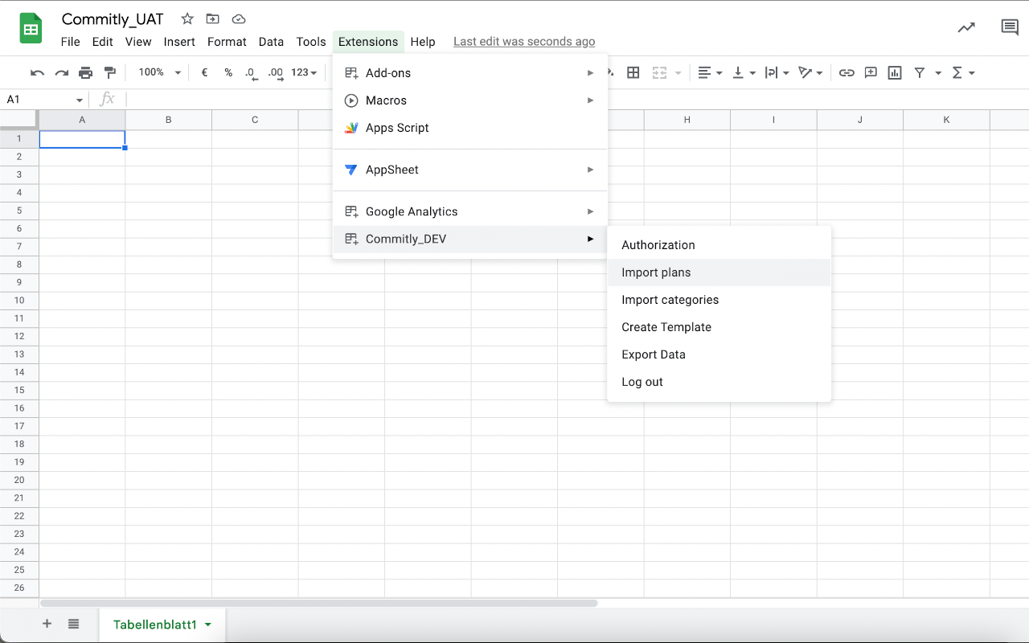Select the Commitly_DEV menu entry
The image size is (1029, 643).
coord(470,239)
